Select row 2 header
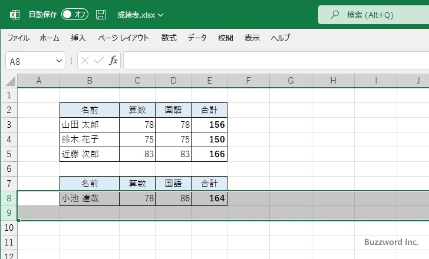429x259 pixels. coord(9,110)
